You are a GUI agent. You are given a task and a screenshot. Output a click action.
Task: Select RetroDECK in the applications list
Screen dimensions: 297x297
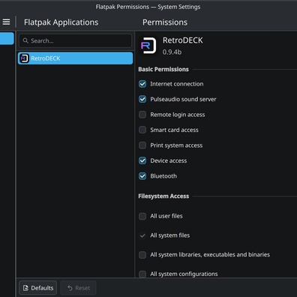[x=75, y=58]
